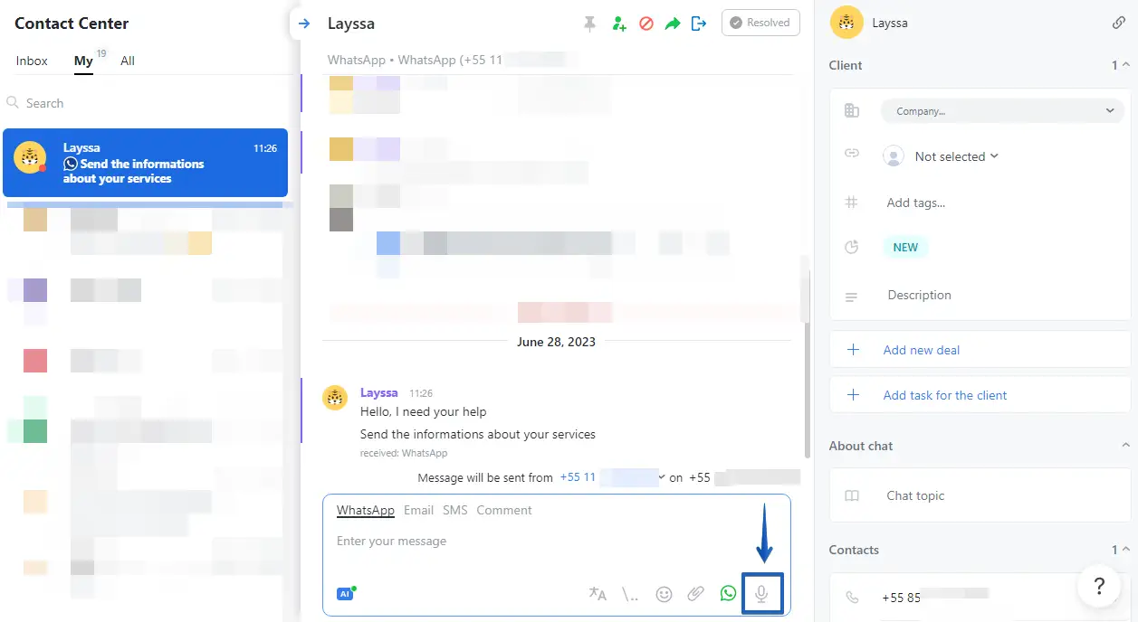The image size is (1138, 622).
Task: Collapse the Client section
Action: click(x=1125, y=65)
